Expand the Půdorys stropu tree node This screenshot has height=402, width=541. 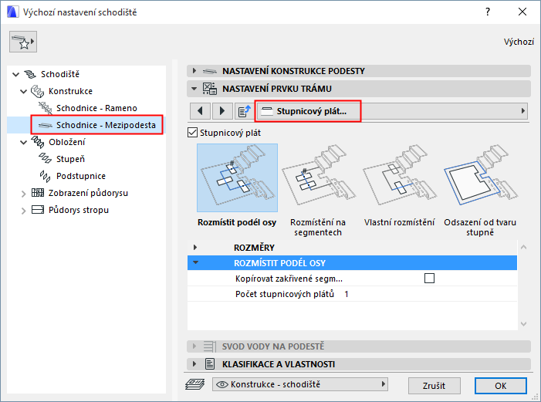[23, 211]
